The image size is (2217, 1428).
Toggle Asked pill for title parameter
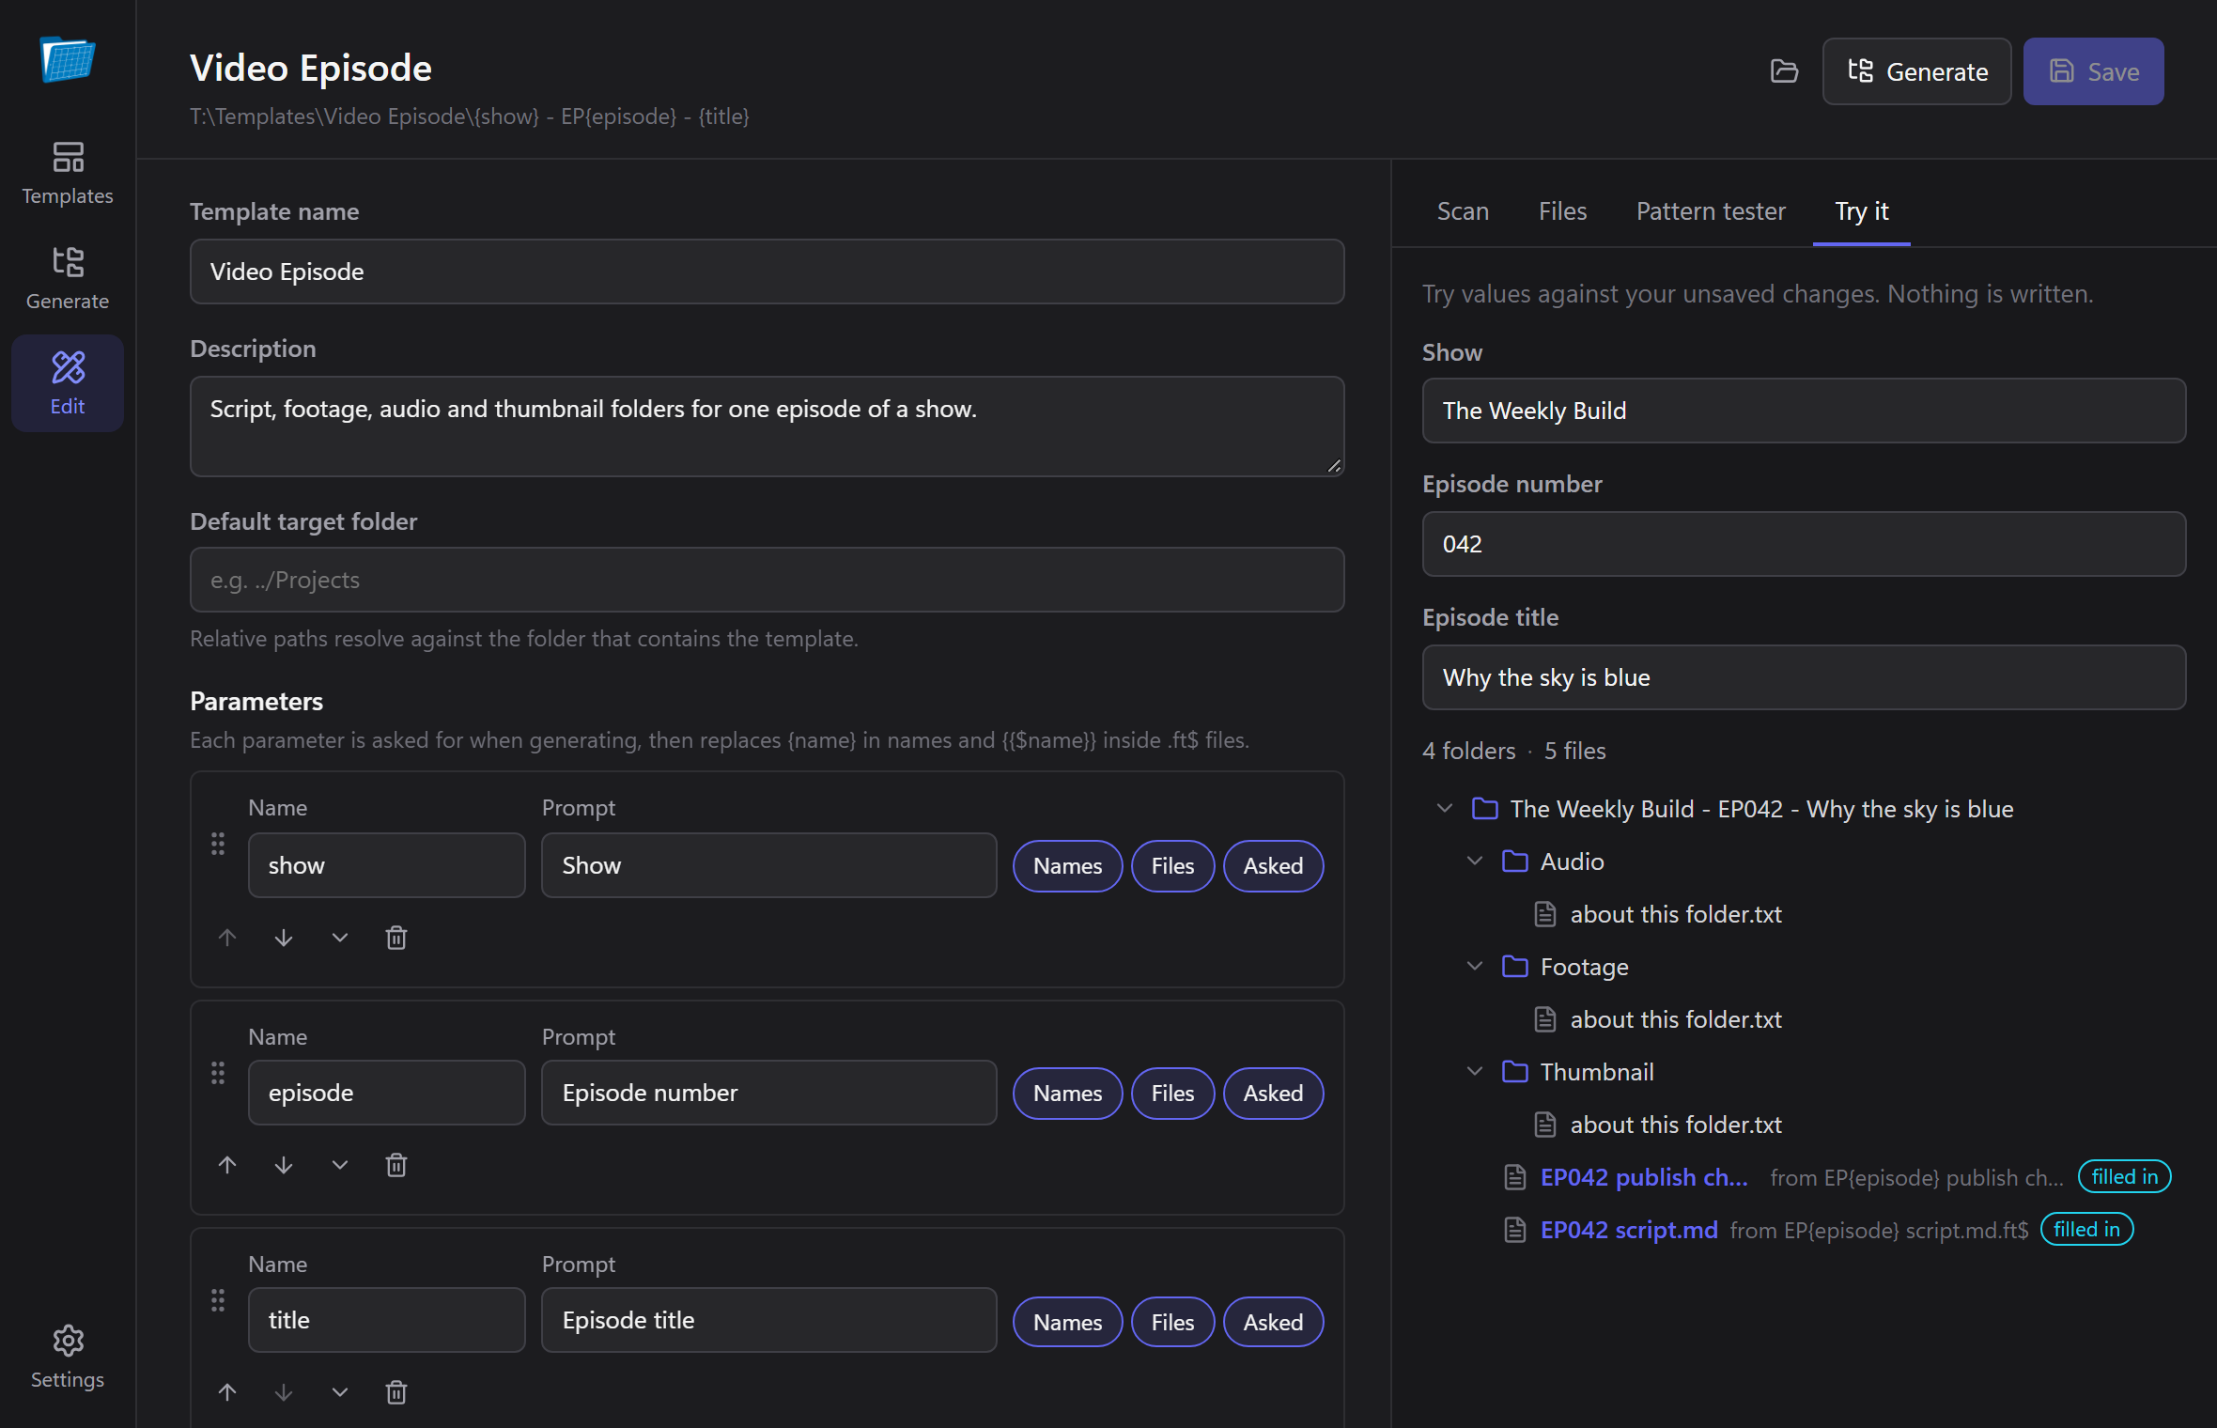pyautogui.click(x=1273, y=1322)
